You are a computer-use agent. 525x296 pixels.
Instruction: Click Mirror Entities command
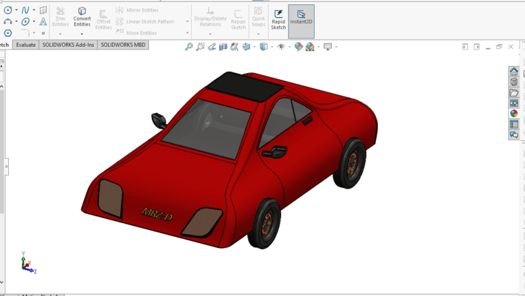(137, 10)
